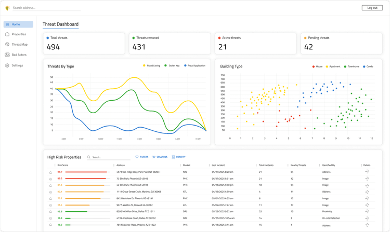The width and height of the screenshot is (390, 232).
Task: Sort table by Risk Score header
Action: [63, 165]
